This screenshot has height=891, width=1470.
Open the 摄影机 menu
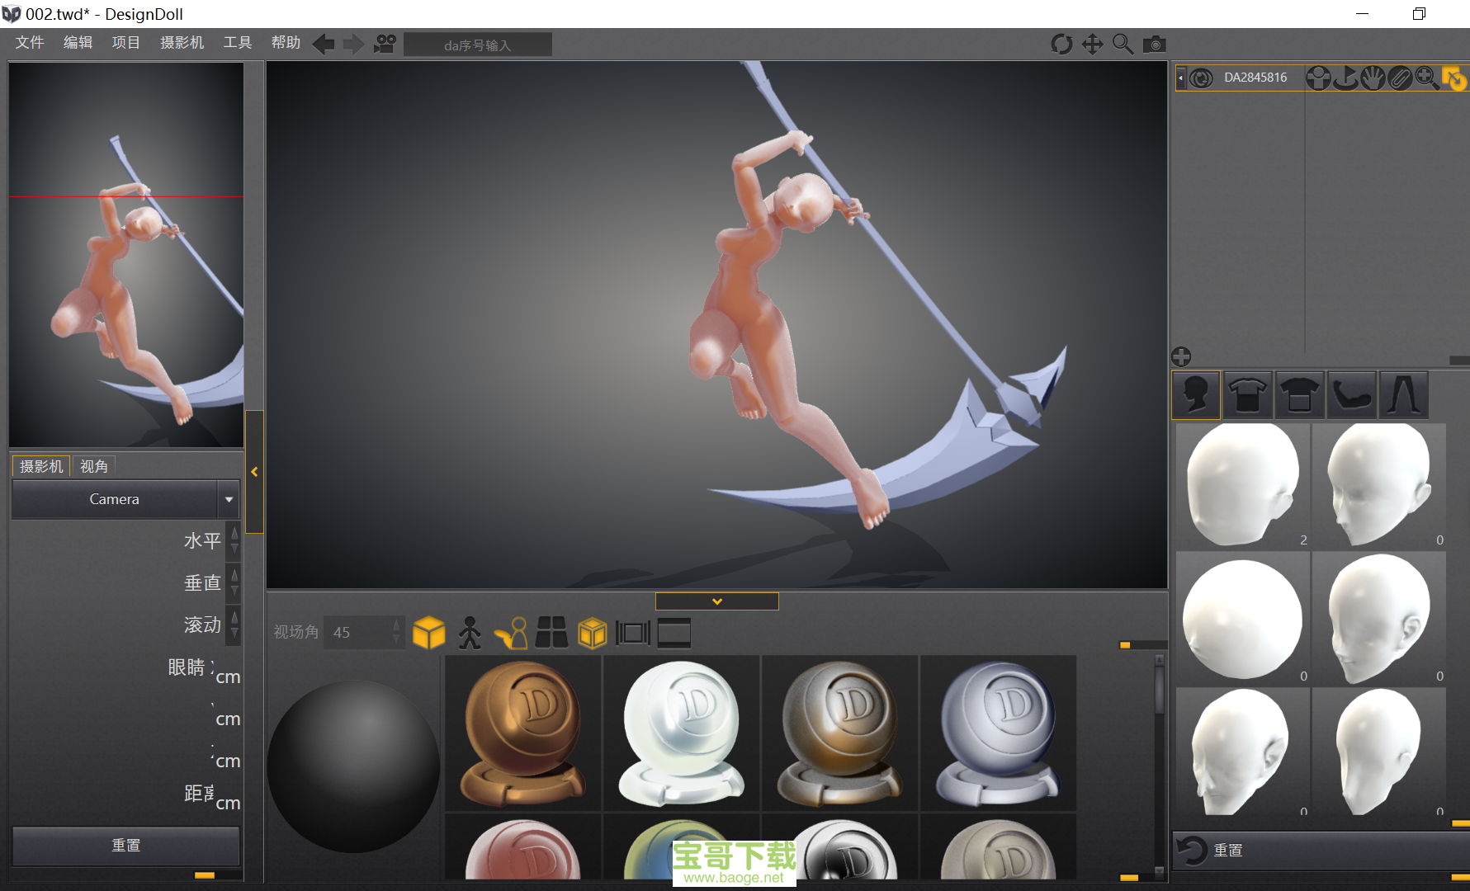point(182,43)
